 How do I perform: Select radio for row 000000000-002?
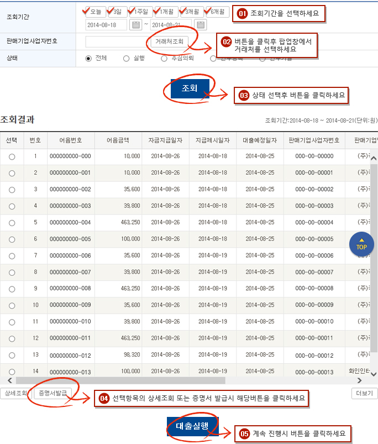click(x=12, y=190)
